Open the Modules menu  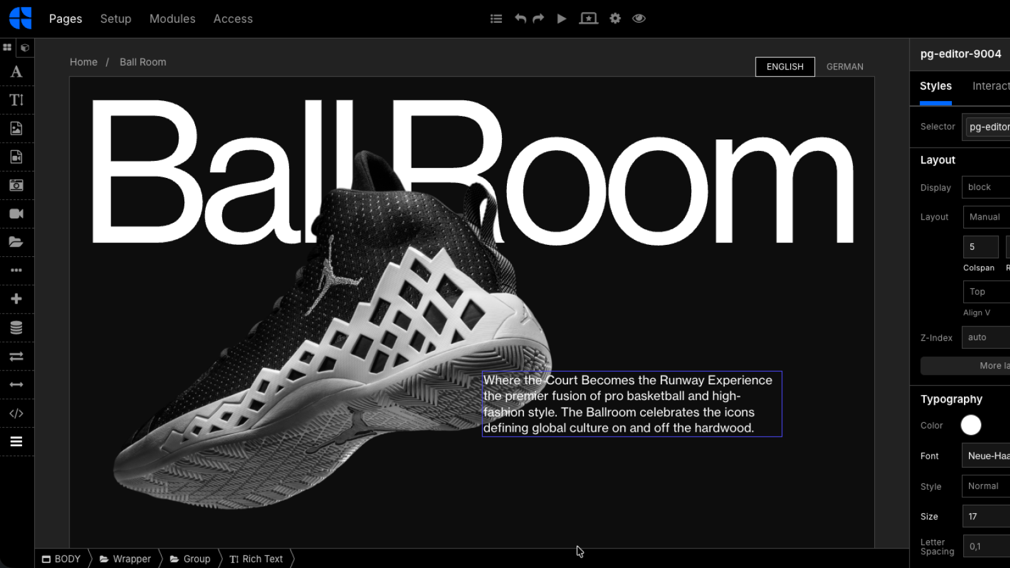(172, 19)
